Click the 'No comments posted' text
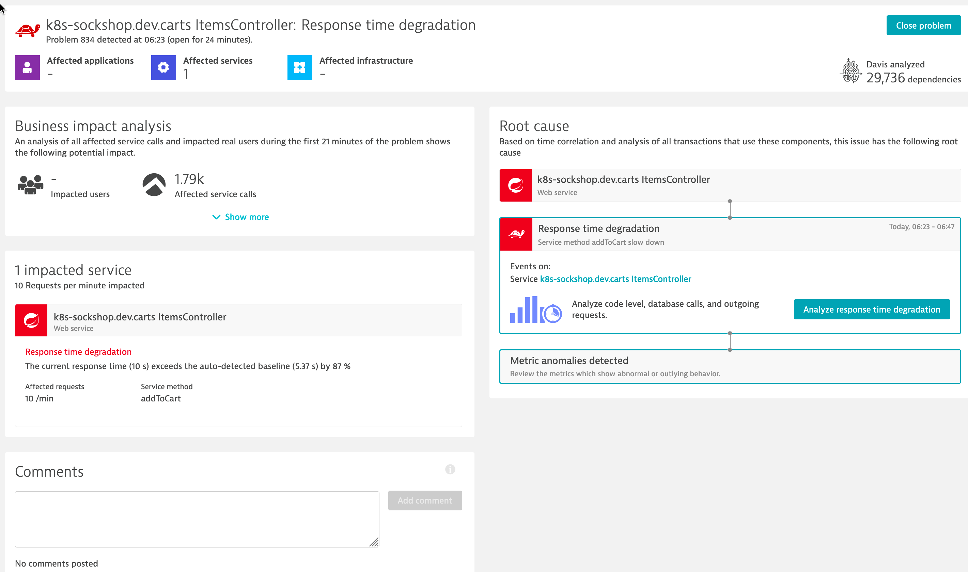The width and height of the screenshot is (968, 572). click(56, 563)
